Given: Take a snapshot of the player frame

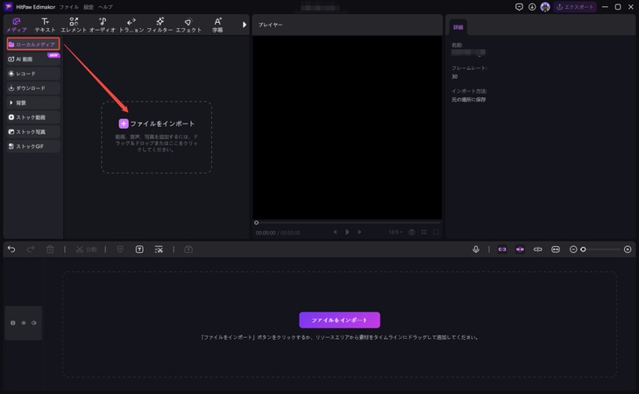Looking at the screenshot, I should click(x=412, y=232).
